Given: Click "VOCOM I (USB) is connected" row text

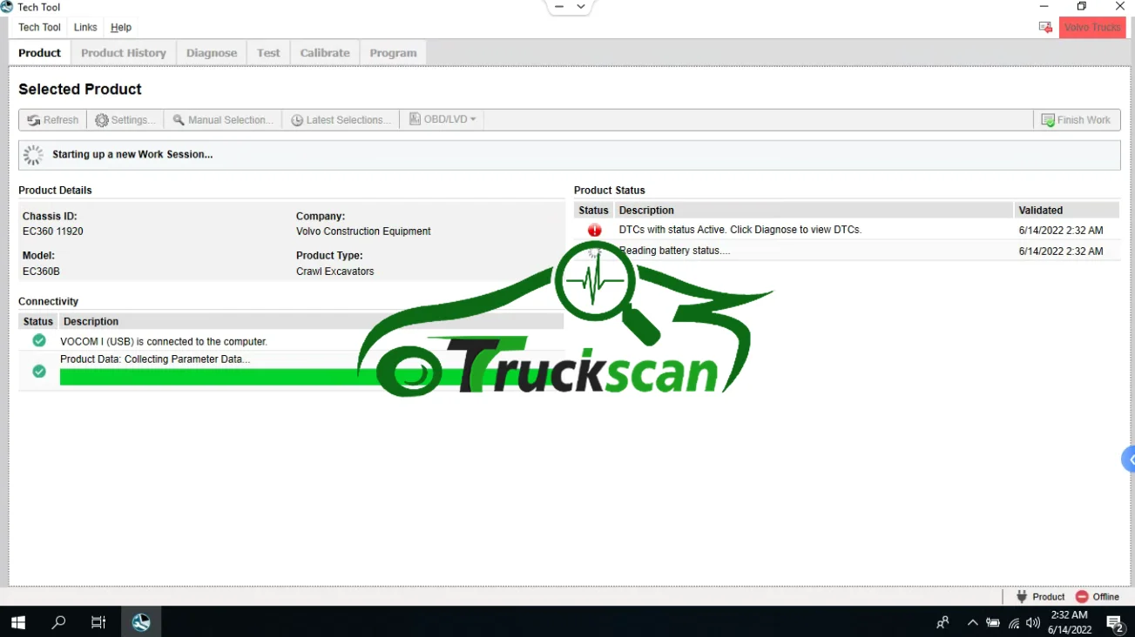Looking at the screenshot, I should point(164,342).
